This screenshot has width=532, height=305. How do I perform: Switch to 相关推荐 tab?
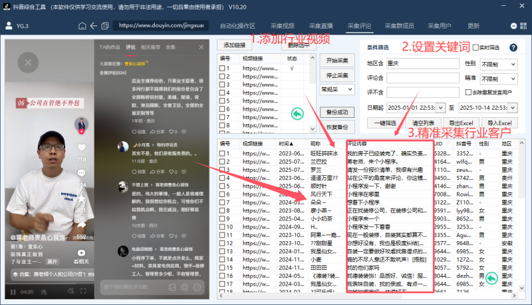coord(151,47)
